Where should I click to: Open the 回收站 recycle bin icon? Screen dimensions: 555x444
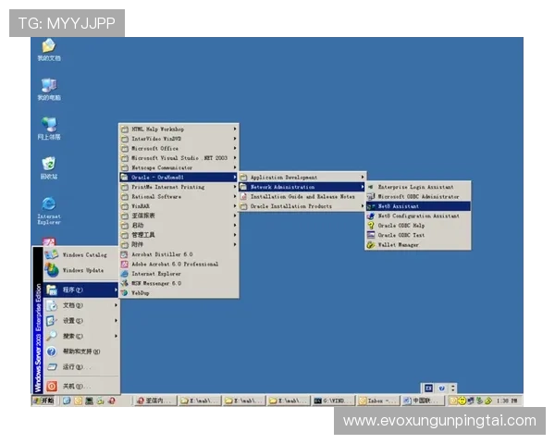coord(49,167)
